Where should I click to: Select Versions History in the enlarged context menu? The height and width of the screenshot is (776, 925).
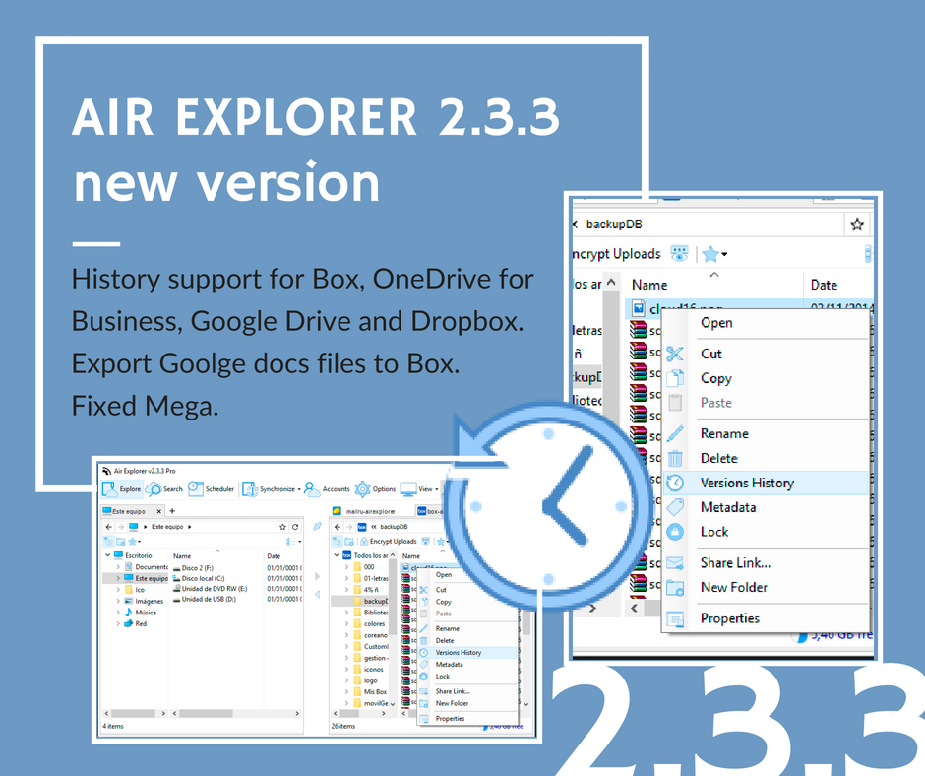pyautogui.click(x=766, y=483)
